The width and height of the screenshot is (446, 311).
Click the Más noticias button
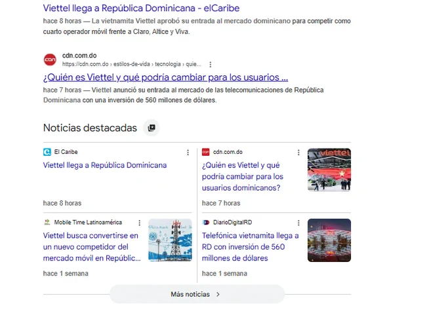click(x=197, y=294)
